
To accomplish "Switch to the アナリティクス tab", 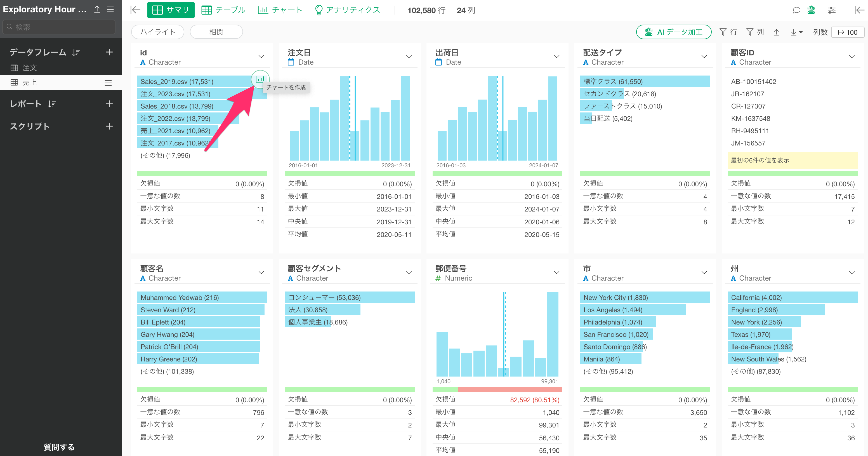I will pyautogui.click(x=347, y=10).
